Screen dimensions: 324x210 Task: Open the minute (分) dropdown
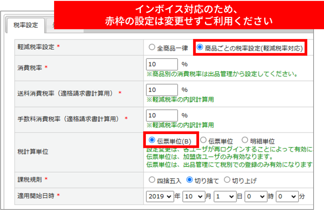tap(287, 196)
